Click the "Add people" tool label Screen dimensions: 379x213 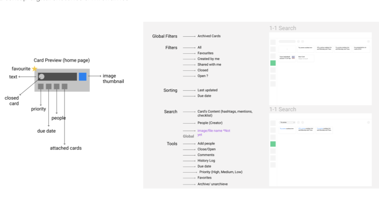206,144
